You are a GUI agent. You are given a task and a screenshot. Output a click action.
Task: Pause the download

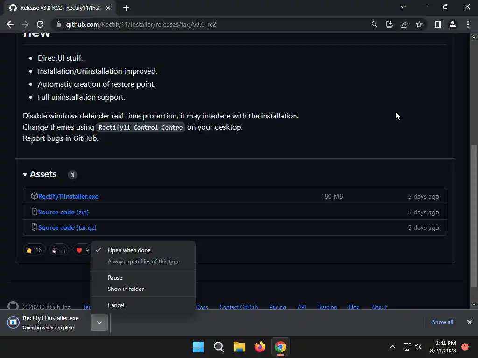(x=143, y=278)
